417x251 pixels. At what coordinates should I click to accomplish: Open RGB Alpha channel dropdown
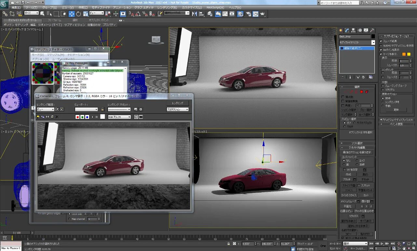point(119,117)
